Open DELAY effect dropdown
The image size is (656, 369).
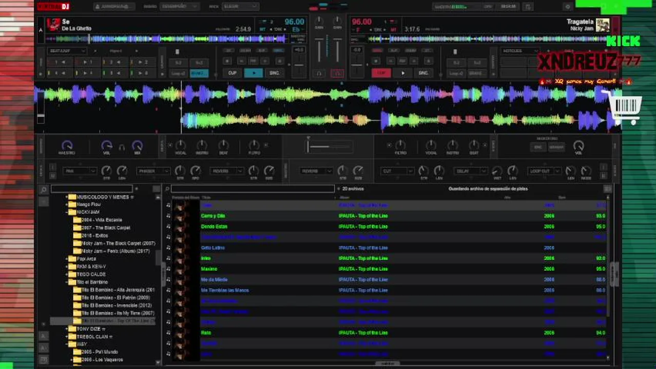(x=470, y=171)
